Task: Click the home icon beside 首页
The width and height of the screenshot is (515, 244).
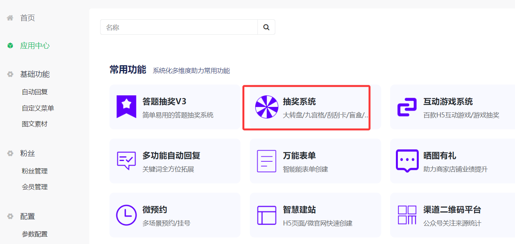Action: (x=10, y=17)
